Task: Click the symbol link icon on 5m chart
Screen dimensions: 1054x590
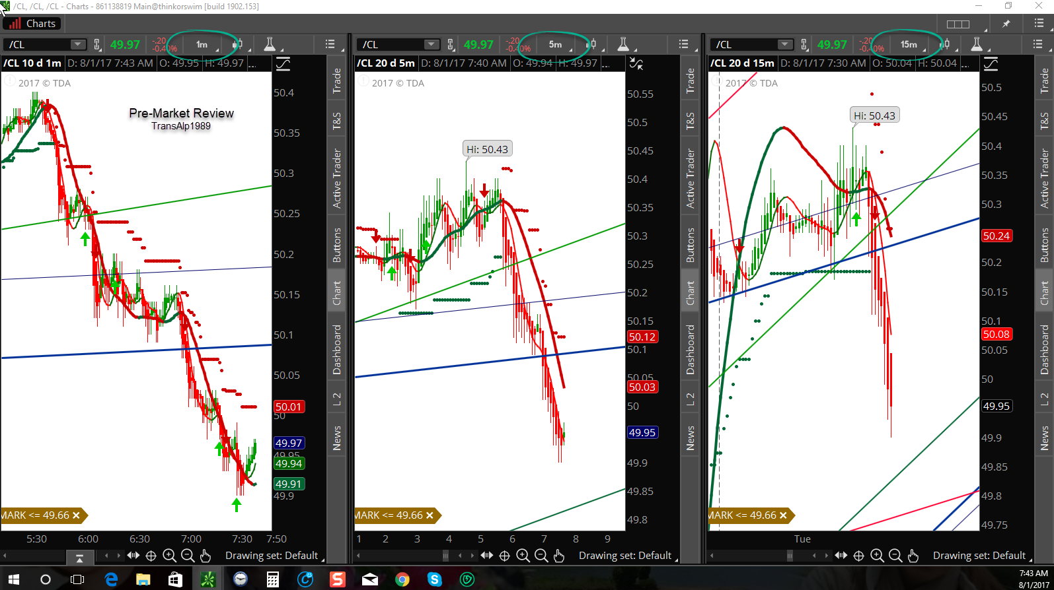Action: (x=451, y=44)
